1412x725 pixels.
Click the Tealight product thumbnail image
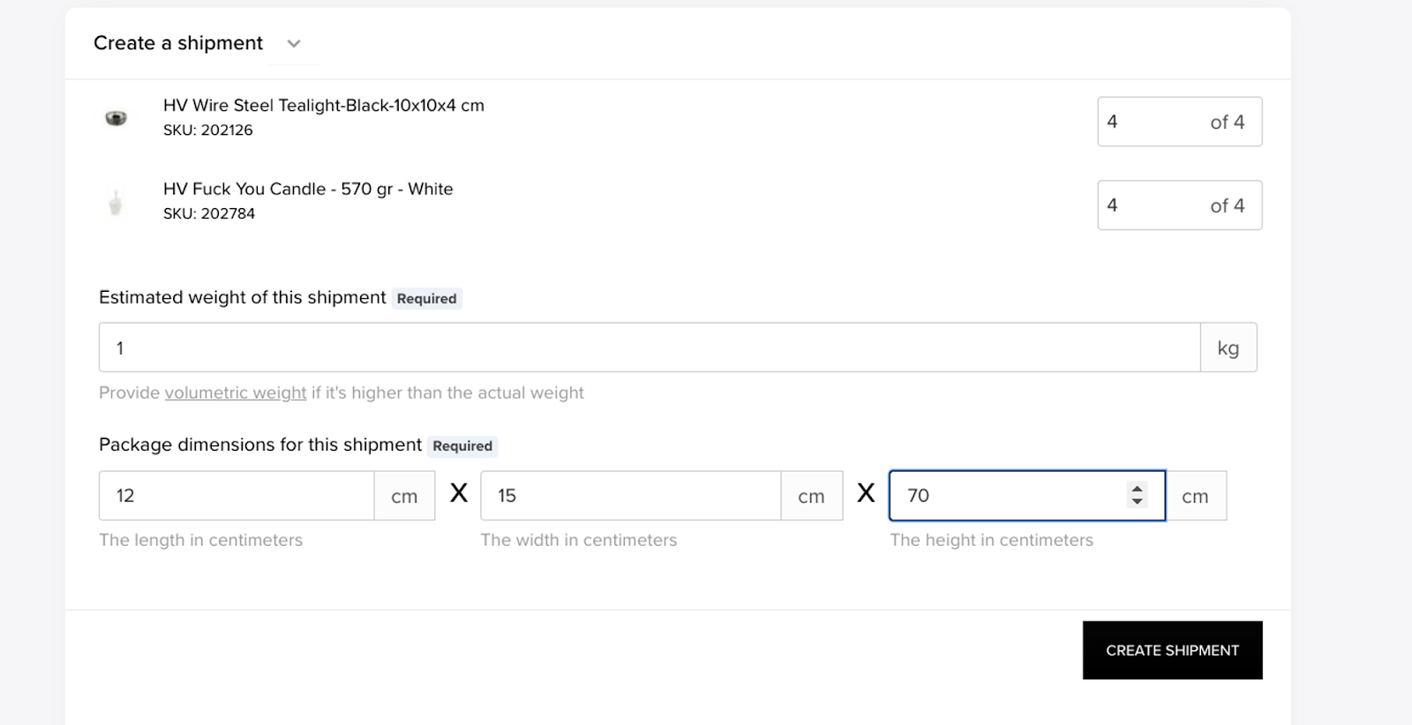pos(116,118)
